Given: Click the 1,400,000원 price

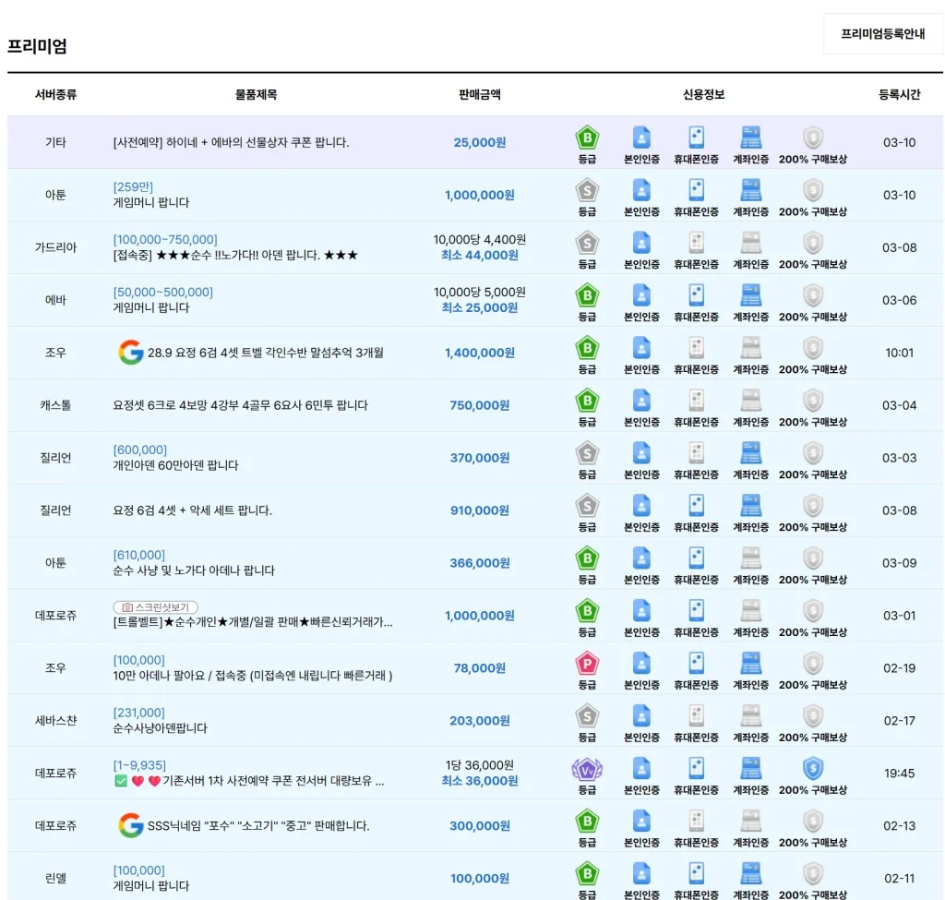Looking at the screenshot, I should (479, 353).
